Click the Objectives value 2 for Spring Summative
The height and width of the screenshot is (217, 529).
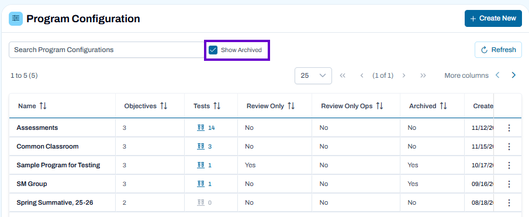[125, 203]
